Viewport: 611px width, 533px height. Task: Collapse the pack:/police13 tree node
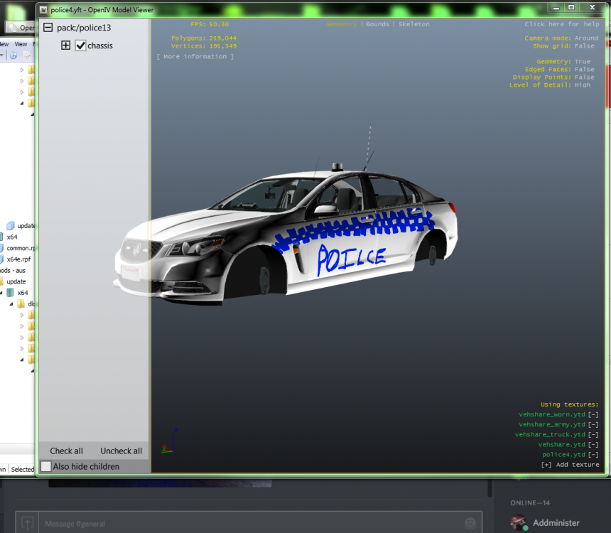[48, 28]
